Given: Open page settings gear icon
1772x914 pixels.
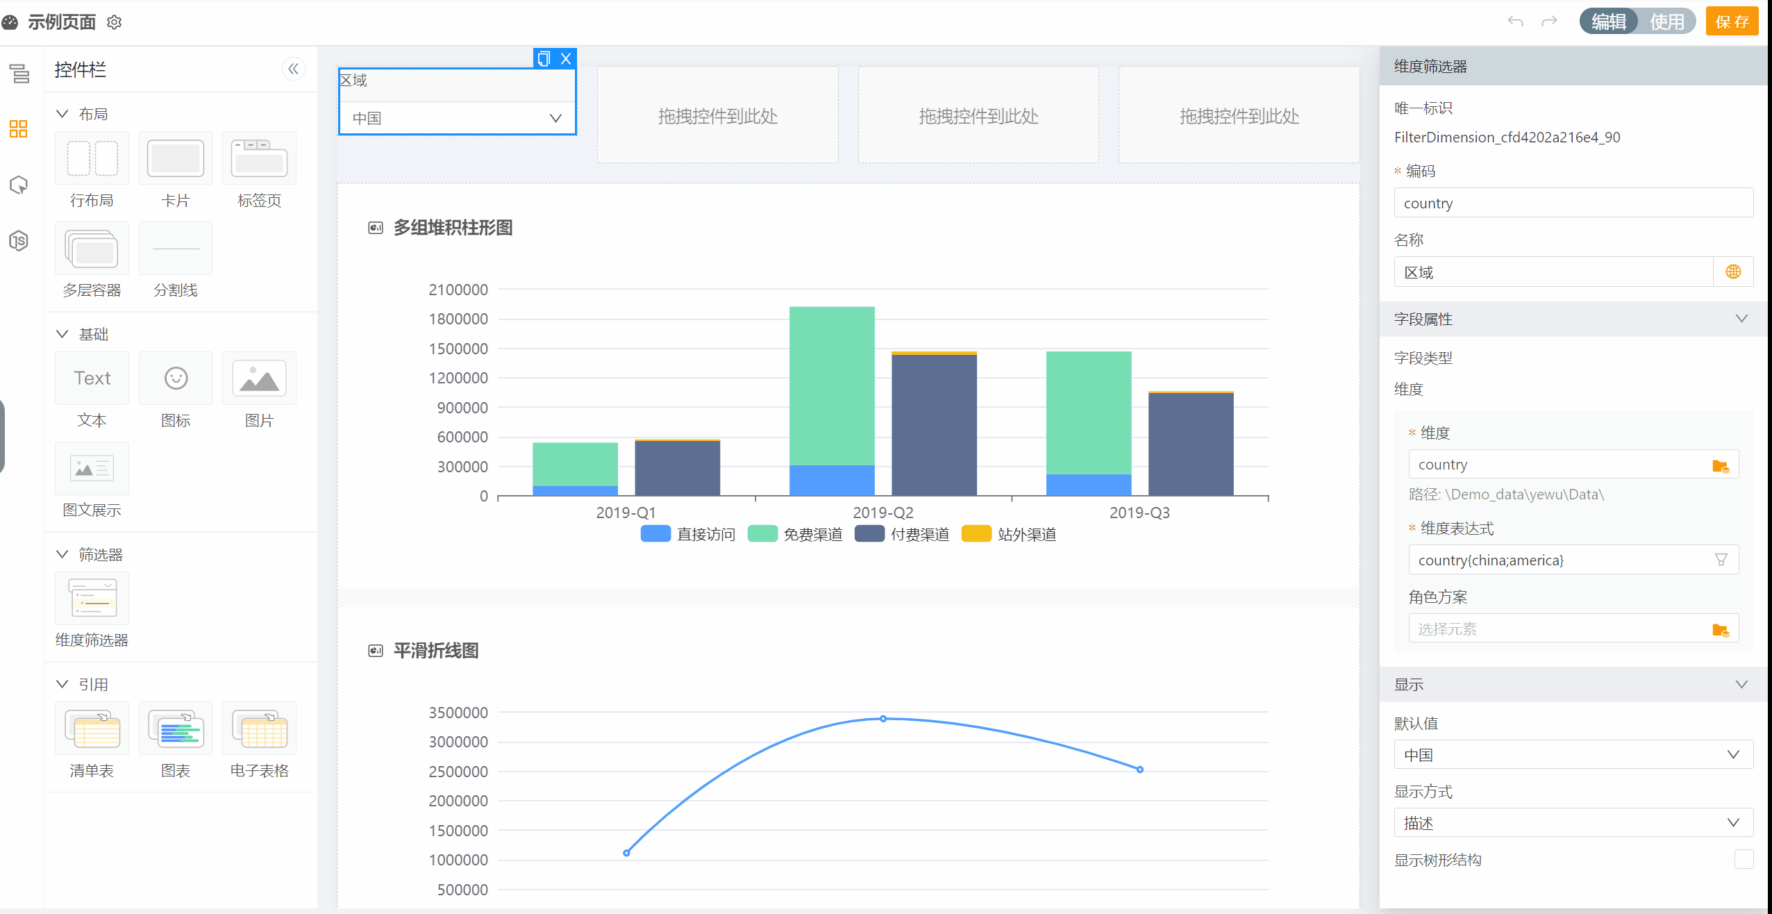Looking at the screenshot, I should coord(115,22).
